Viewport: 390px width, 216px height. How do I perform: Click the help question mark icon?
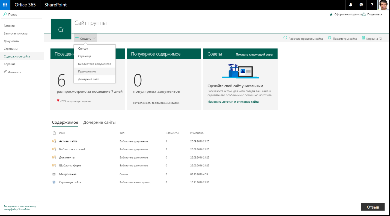372,5
